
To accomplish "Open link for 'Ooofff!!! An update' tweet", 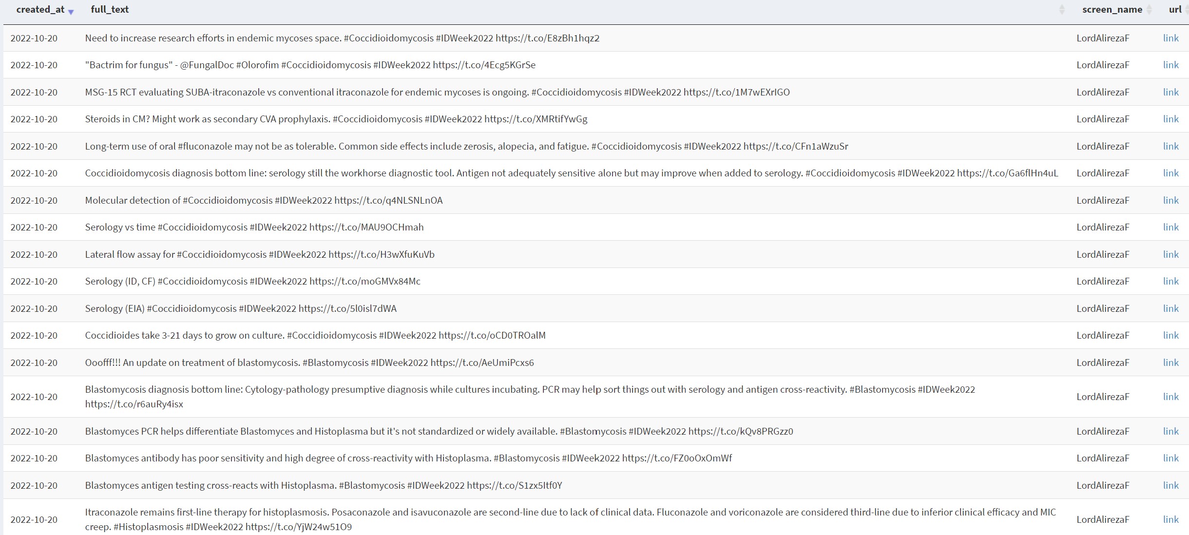I will [x=1170, y=363].
